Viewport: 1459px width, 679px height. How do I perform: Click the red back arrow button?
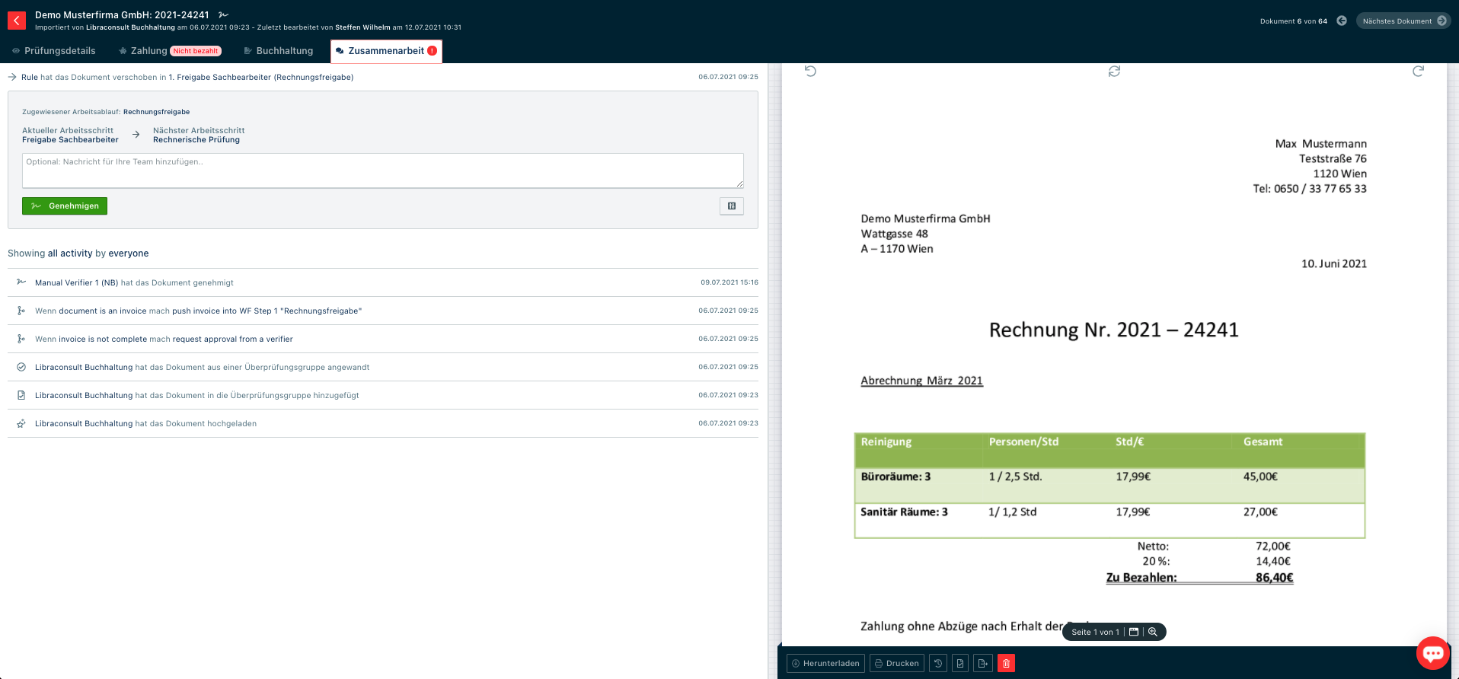click(x=17, y=21)
